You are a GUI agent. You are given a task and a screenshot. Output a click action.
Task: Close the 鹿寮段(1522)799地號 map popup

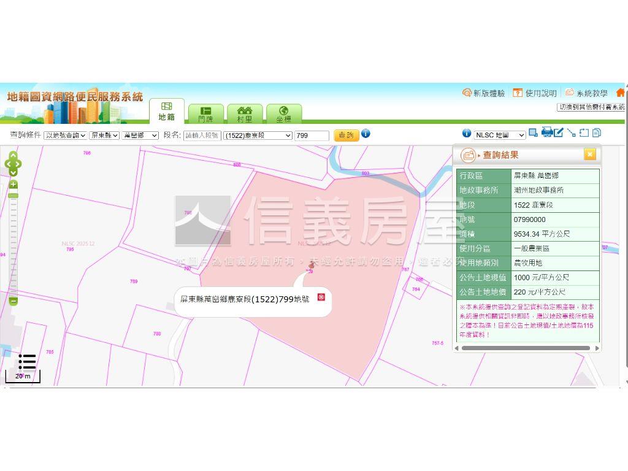click(x=321, y=297)
